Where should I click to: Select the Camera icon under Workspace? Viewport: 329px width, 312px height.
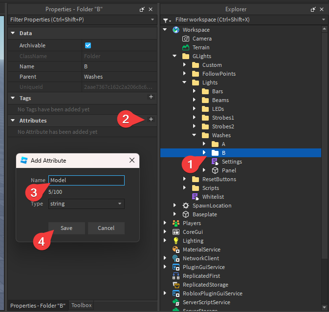(x=186, y=39)
